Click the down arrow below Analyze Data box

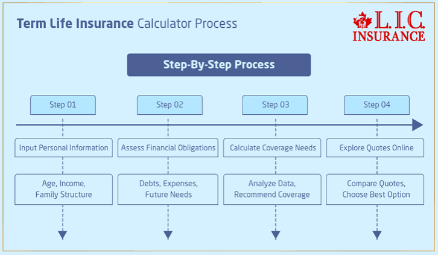pyautogui.click(x=276, y=235)
